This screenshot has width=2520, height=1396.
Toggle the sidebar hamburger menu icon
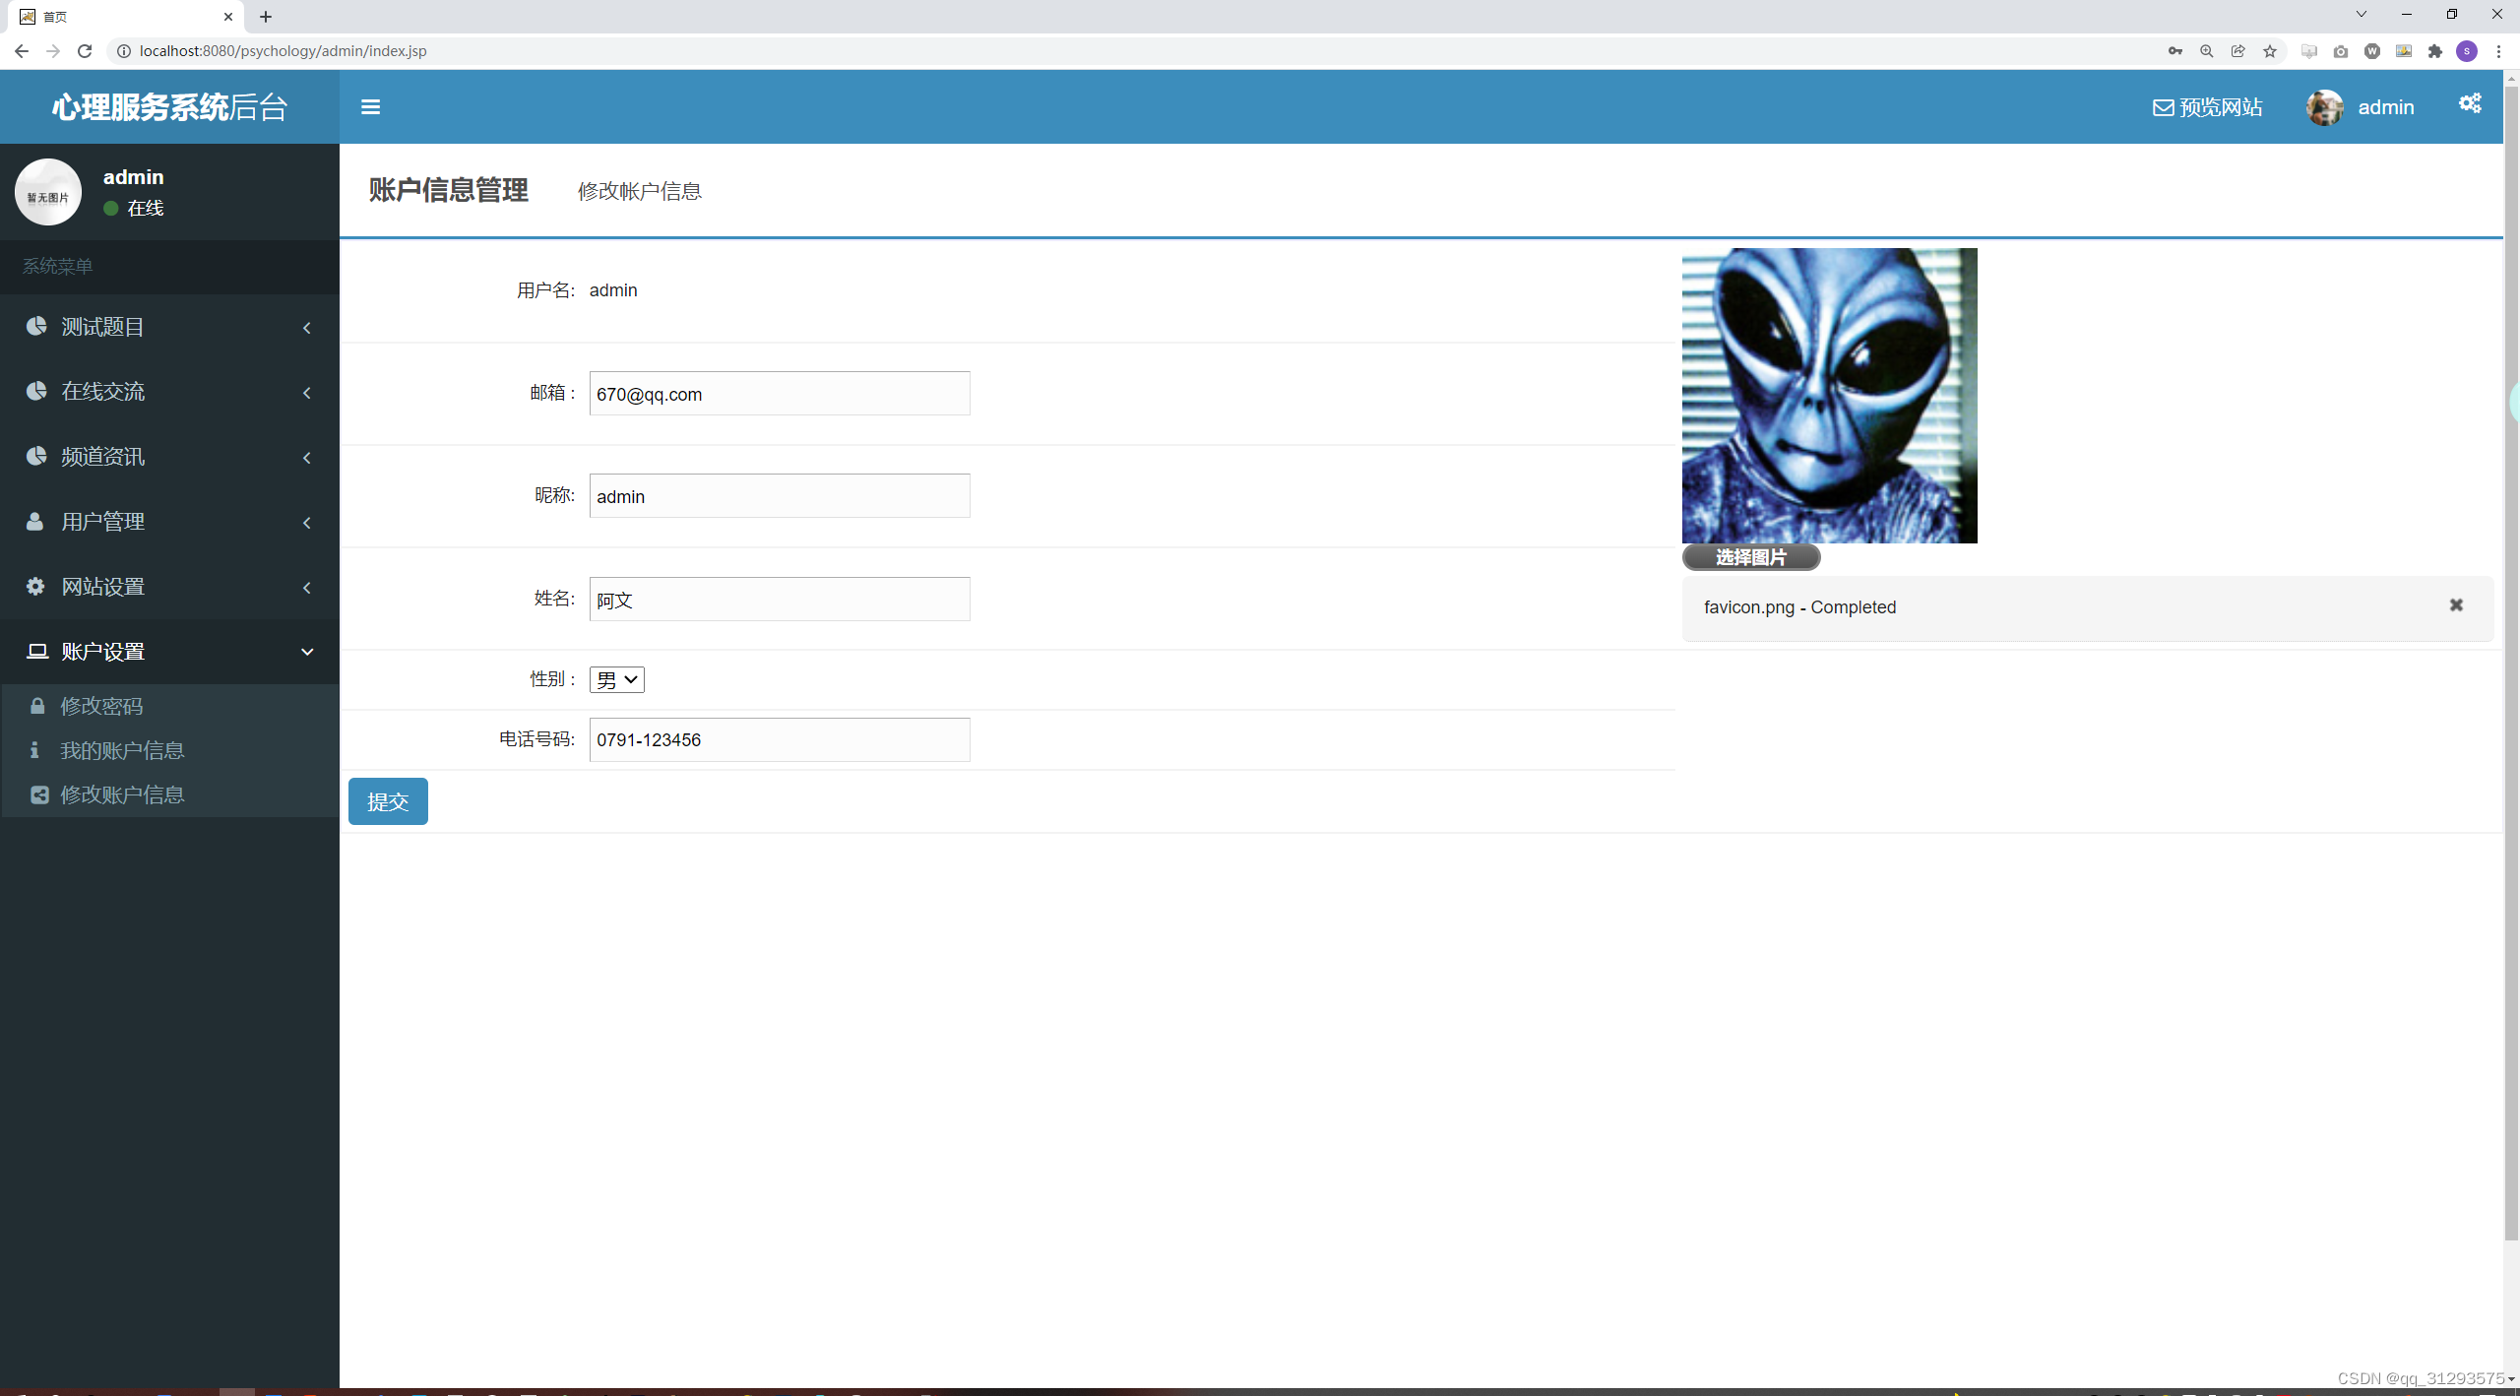pos(370,106)
